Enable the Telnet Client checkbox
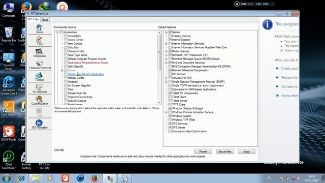325x183 pixels. [x=170, y=97]
